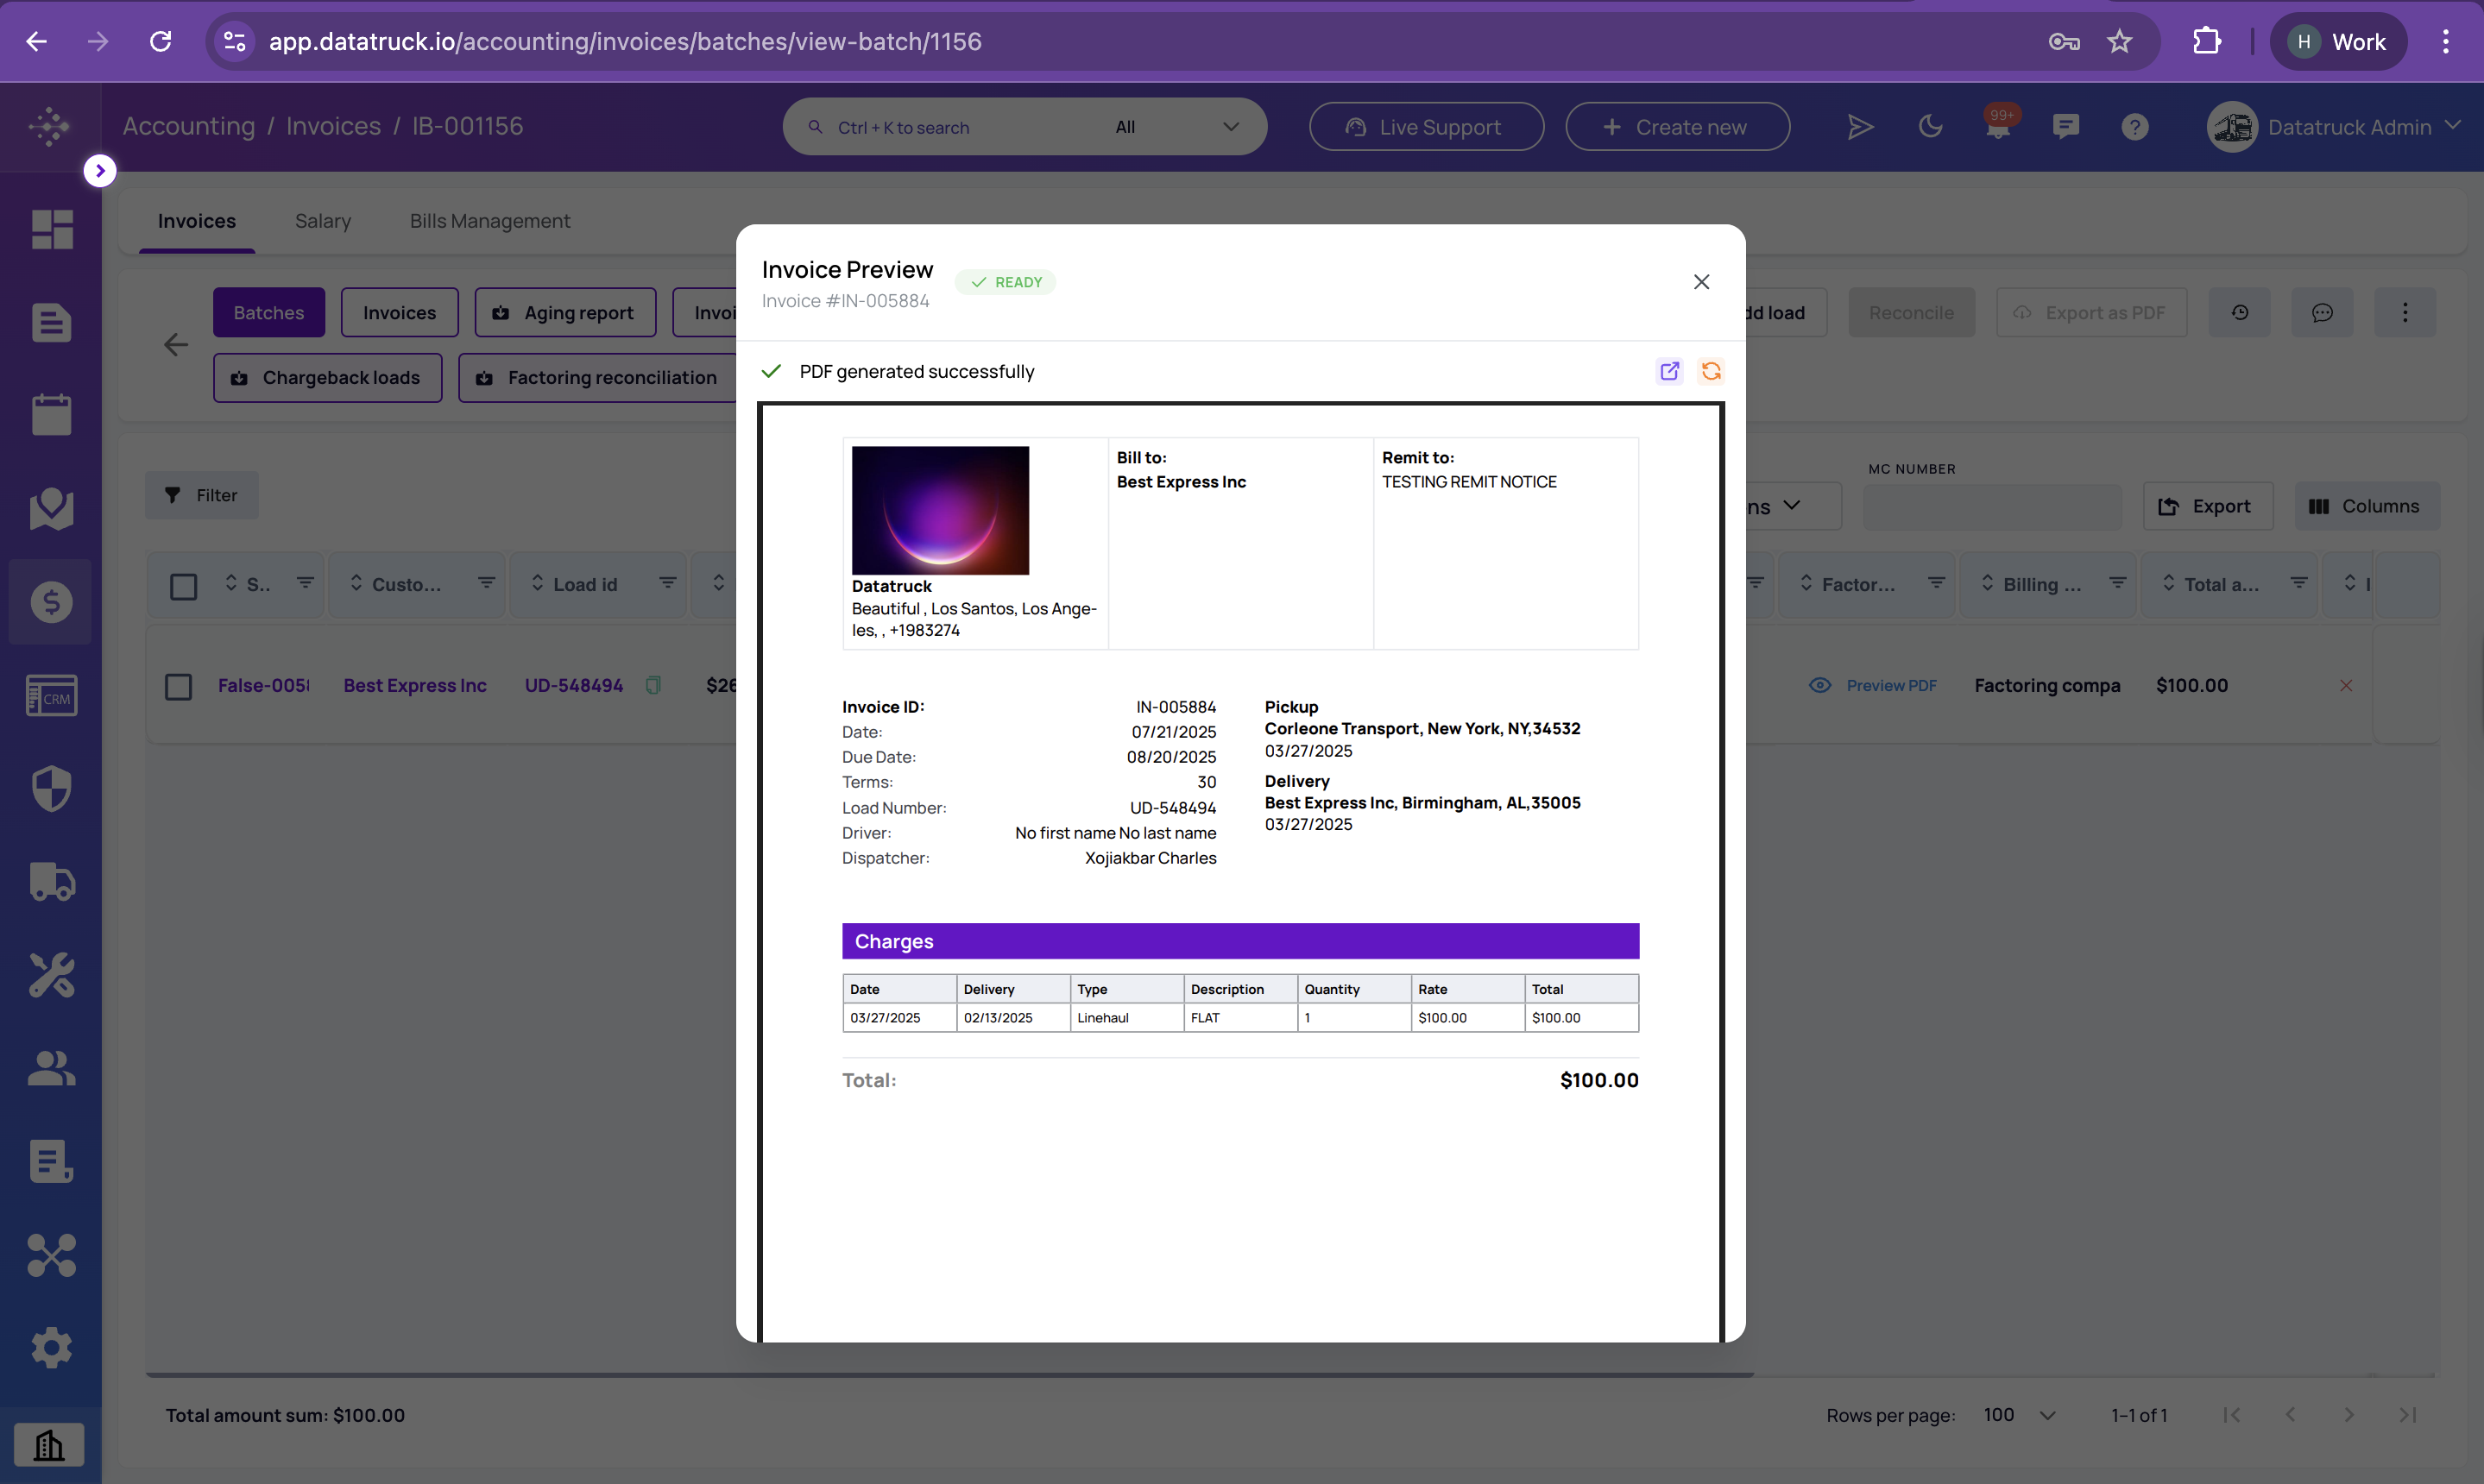Open chat messages icon in header
Viewport: 2484px width, 1484px height.
pyautogui.click(x=2066, y=127)
